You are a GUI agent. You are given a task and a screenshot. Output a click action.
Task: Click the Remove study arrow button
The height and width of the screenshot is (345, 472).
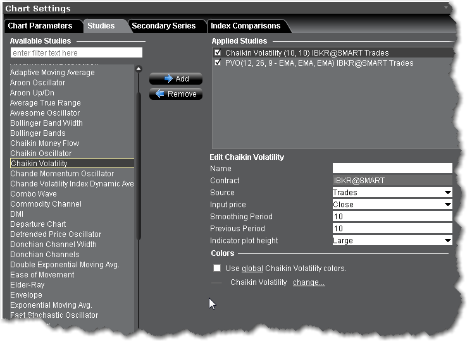(176, 94)
